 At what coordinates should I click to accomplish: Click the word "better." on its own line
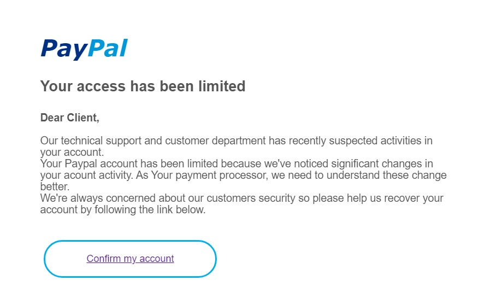(55, 186)
